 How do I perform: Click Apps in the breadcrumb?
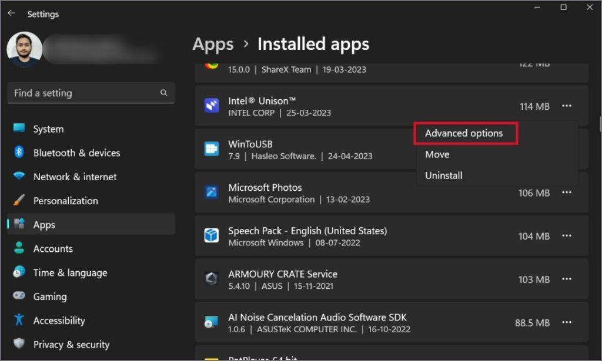[213, 45]
